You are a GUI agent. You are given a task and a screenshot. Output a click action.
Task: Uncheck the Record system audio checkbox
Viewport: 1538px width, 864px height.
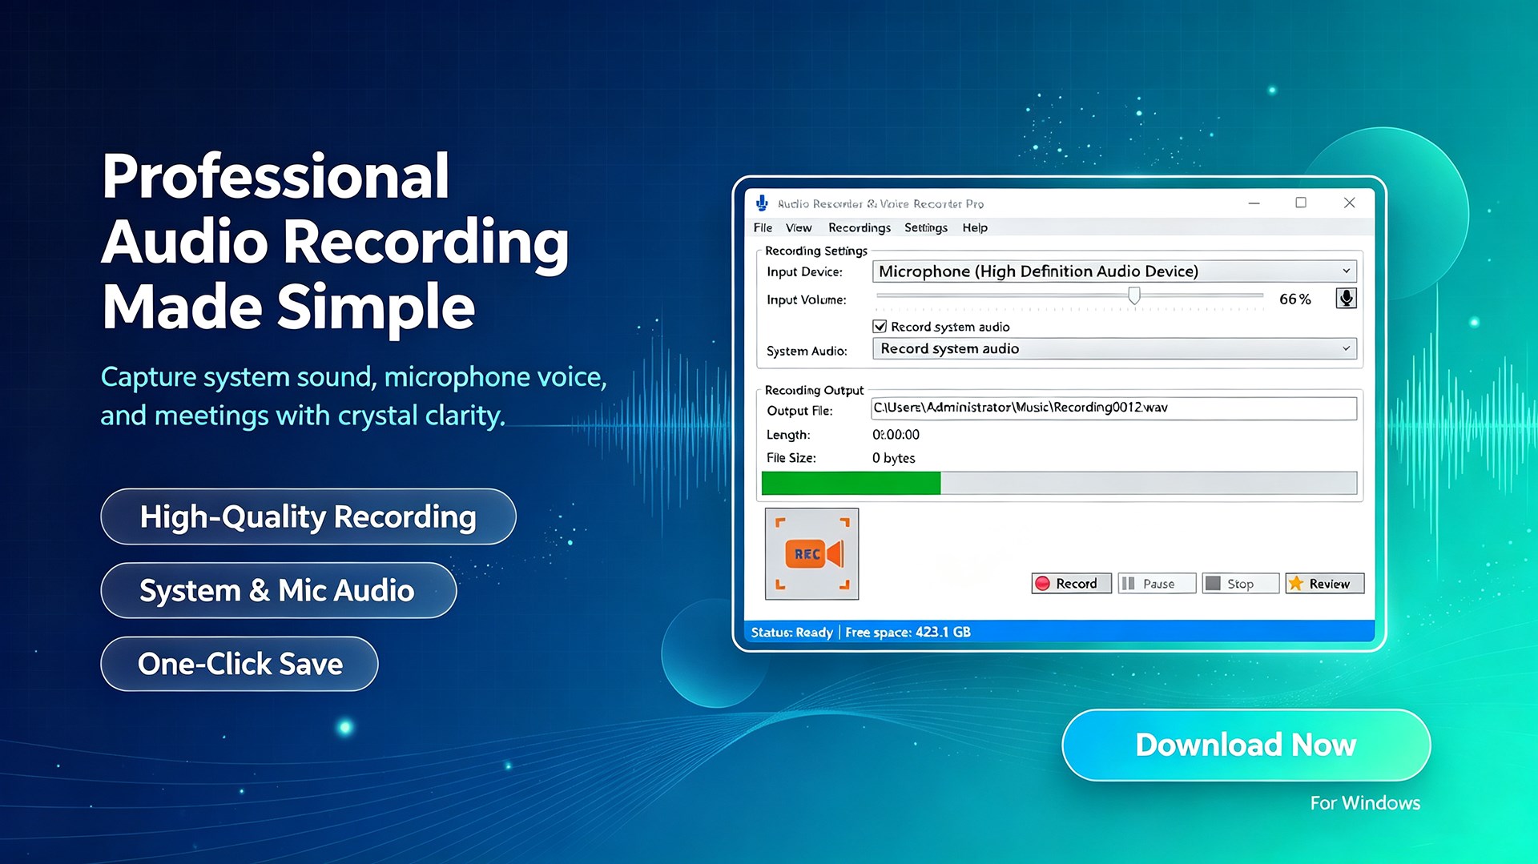[x=880, y=326]
